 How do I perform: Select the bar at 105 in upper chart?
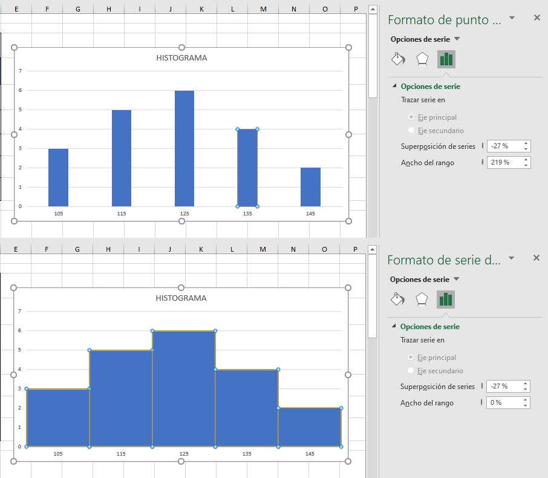pyautogui.click(x=58, y=178)
